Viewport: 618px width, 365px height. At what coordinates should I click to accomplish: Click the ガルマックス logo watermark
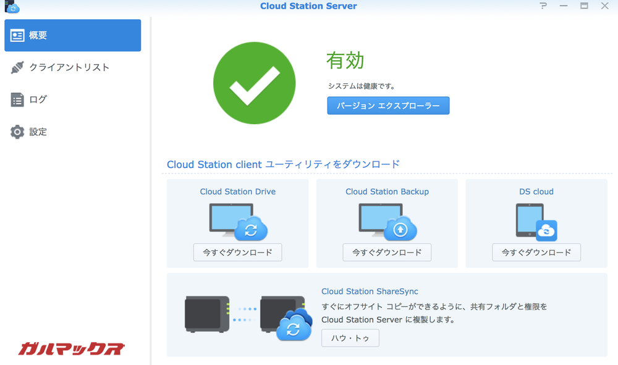(x=70, y=348)
